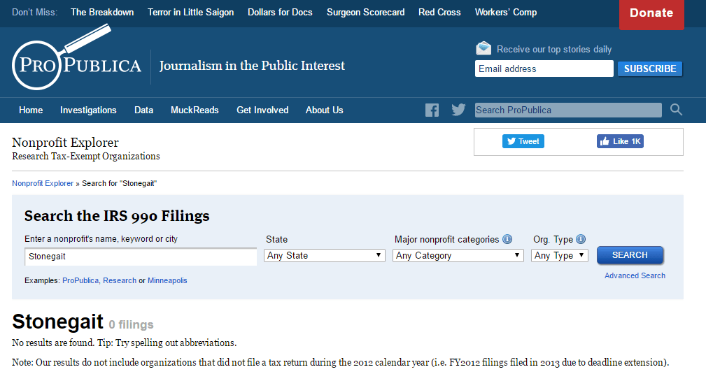Open ProPublica's Twitter bird icon

458,110
